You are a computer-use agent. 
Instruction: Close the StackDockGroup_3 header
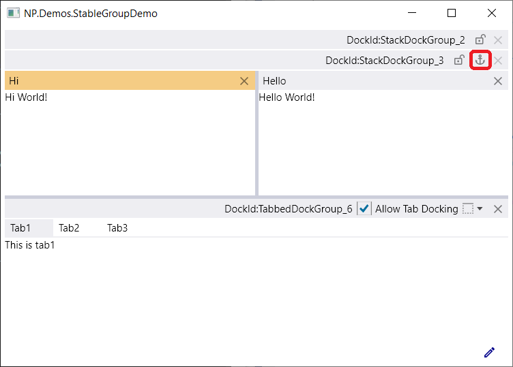click(498, 61)
